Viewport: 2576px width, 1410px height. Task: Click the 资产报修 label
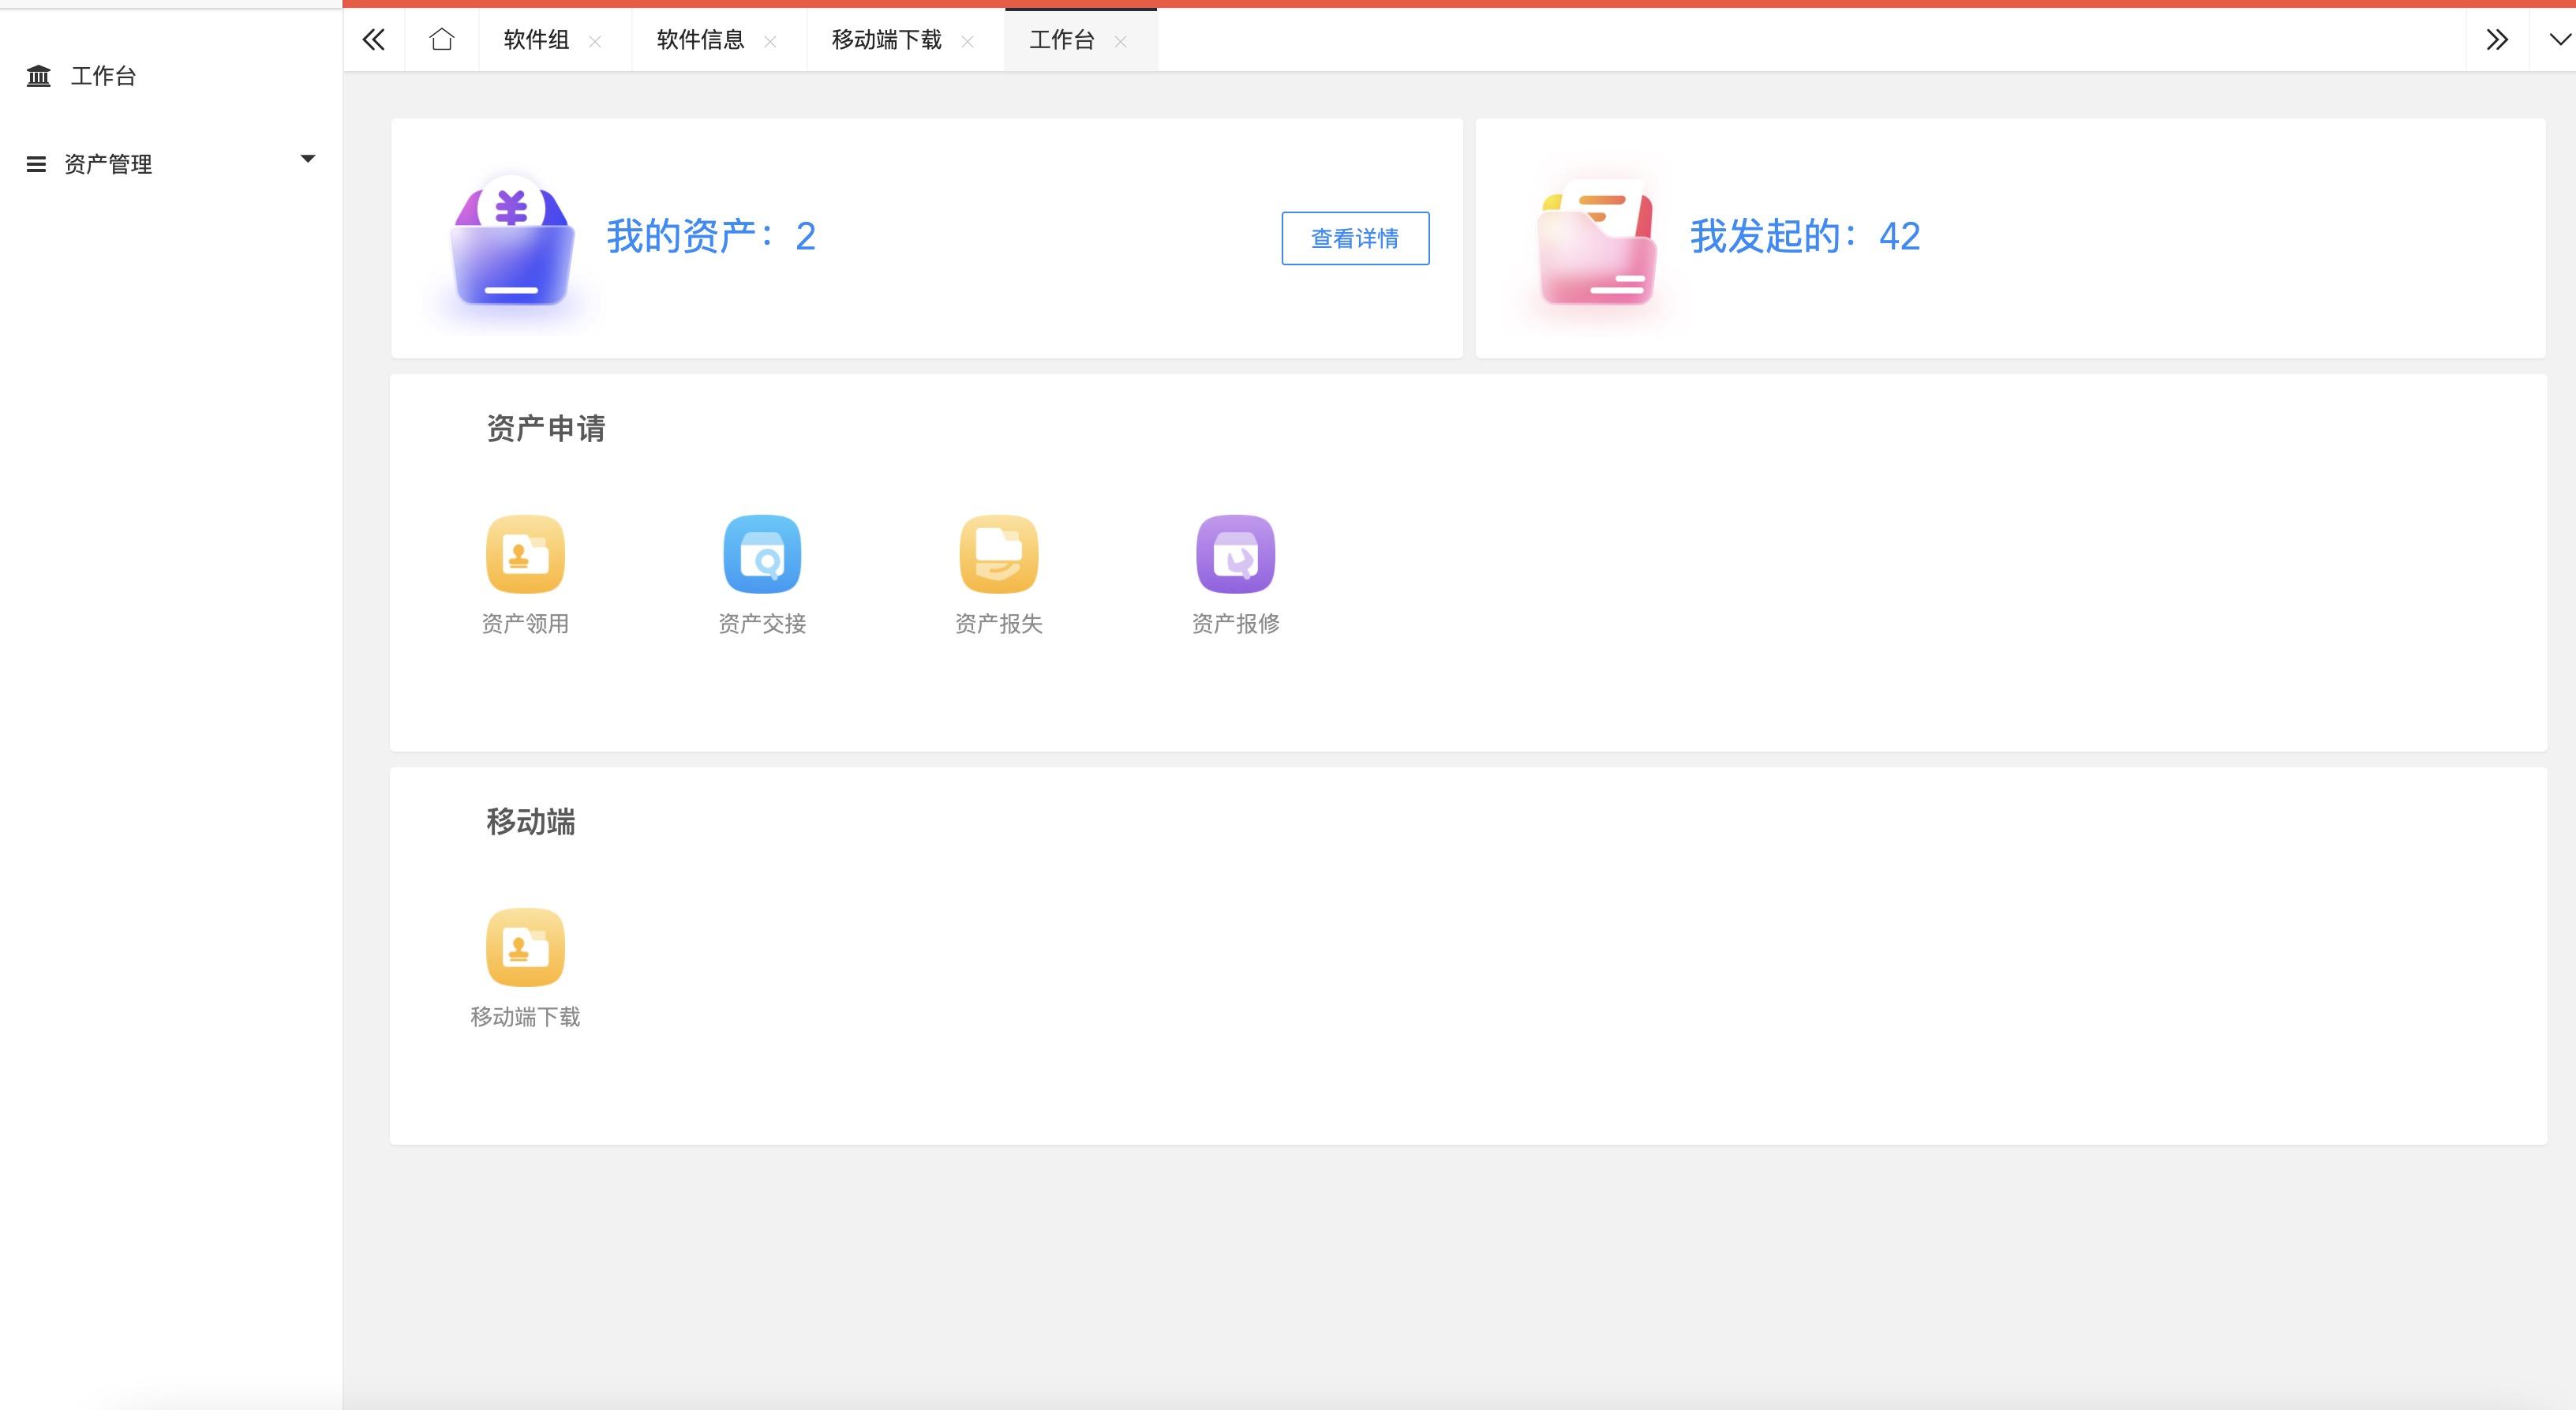point(1236,623)
